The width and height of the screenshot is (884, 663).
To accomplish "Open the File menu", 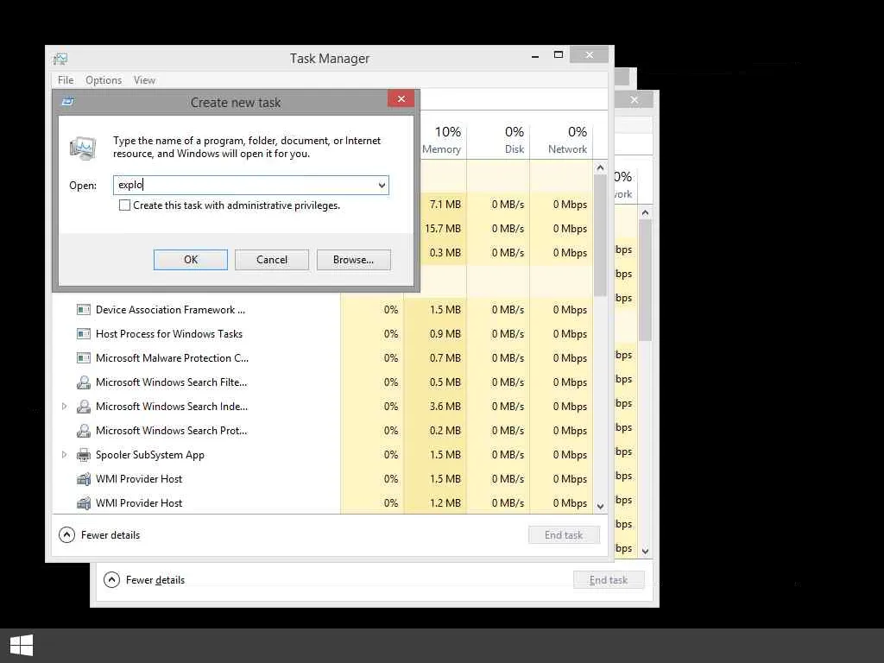I will 66,80.
